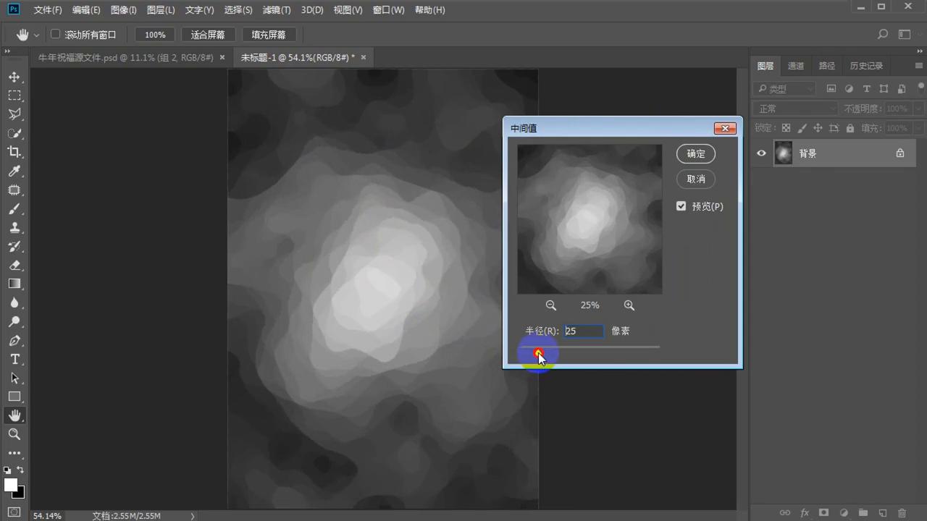Screen dimensions: 927x521
Task: Open the layer 类型 filter dropdown
Action: [785, 89]
